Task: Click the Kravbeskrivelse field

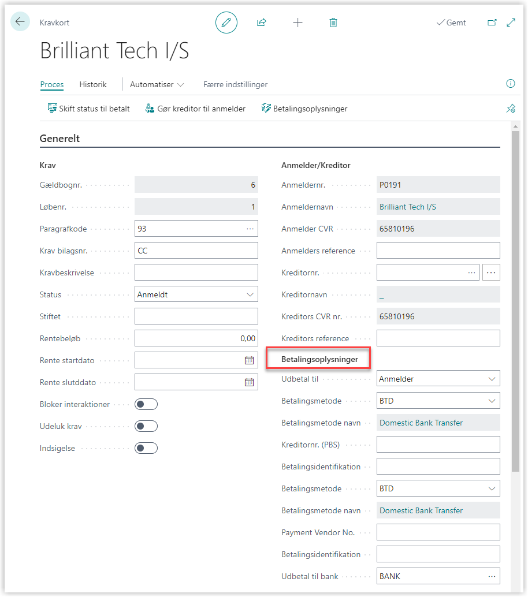Action: [x=196, y=273]
